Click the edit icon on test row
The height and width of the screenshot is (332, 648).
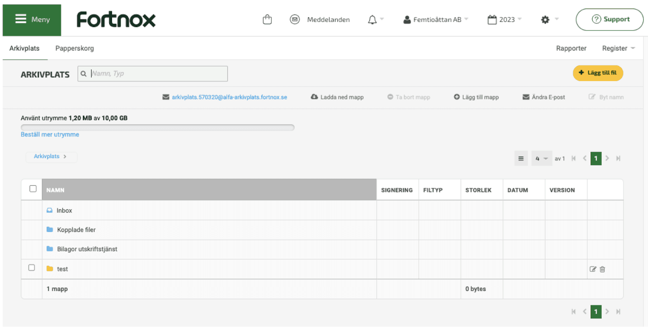(593, 269)
